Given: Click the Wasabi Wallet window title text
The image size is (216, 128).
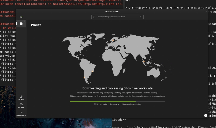Looking at the screenshot, I should coord(112,12).
